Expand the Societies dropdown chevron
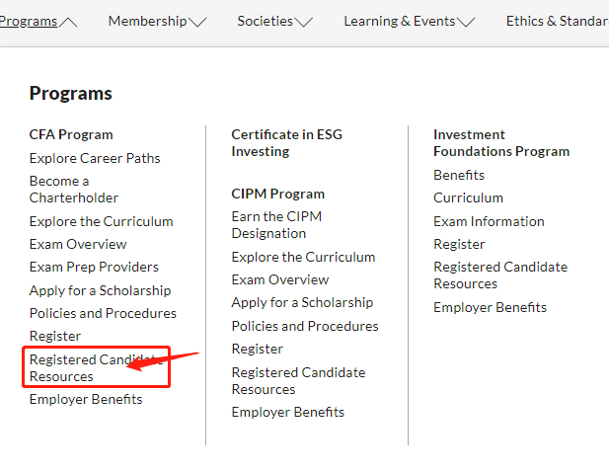 pyautogui.click(x=304, y=22)
